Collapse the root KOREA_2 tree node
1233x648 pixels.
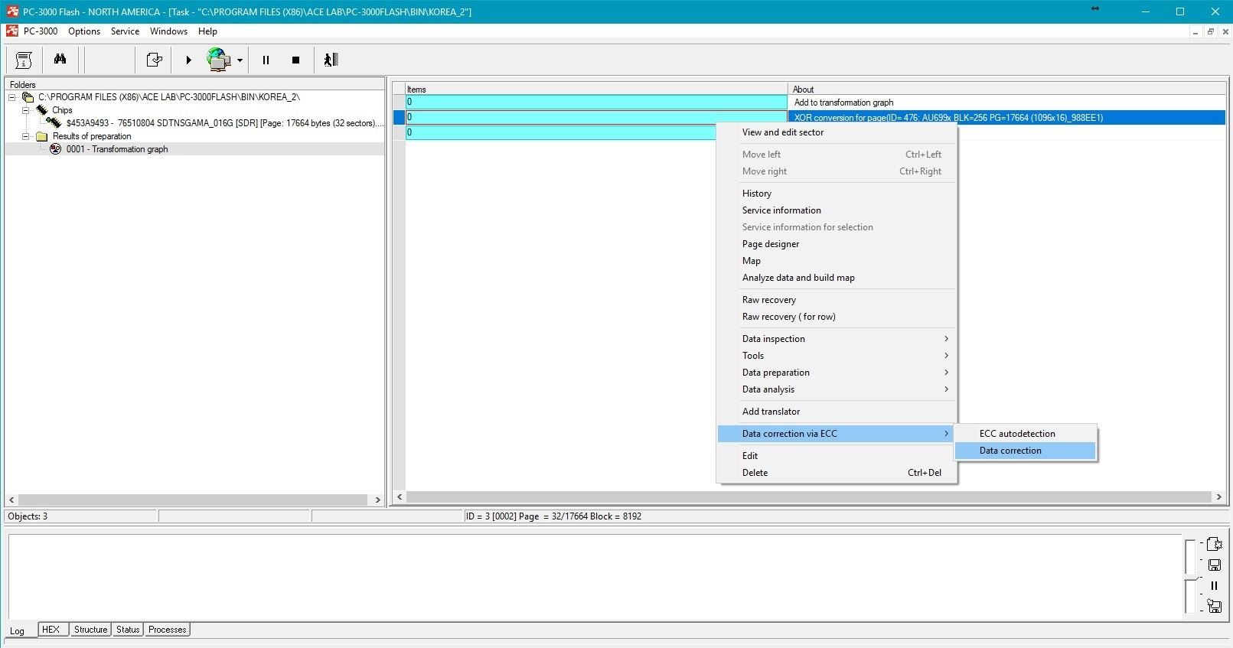click(12, 97)
